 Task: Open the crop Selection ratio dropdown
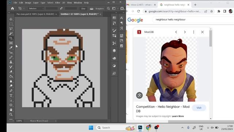point(36,8)
